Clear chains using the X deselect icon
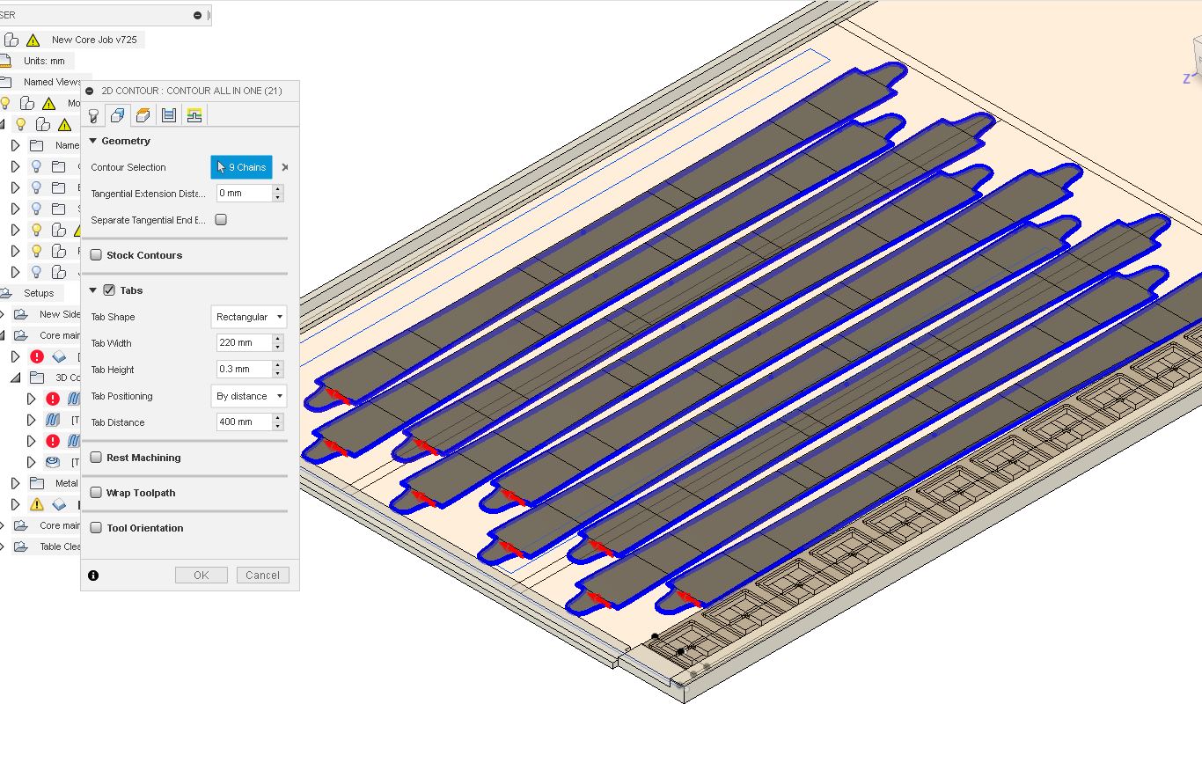Image resolution: width=1202 pixels, height=770 pixels. click(x=285, y=166)
